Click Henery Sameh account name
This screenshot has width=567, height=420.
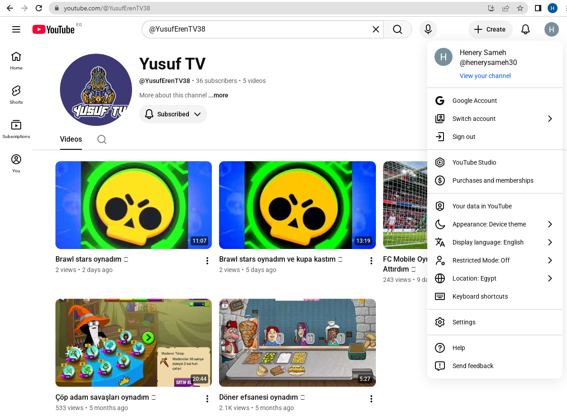click(x=483, y=52)
